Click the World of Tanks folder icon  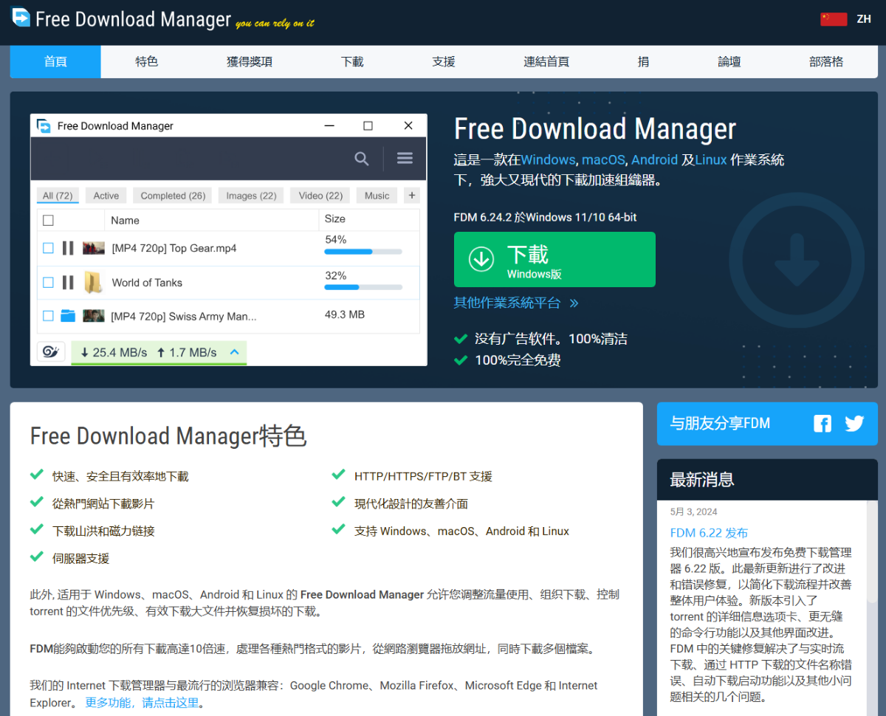pos(93,282)
